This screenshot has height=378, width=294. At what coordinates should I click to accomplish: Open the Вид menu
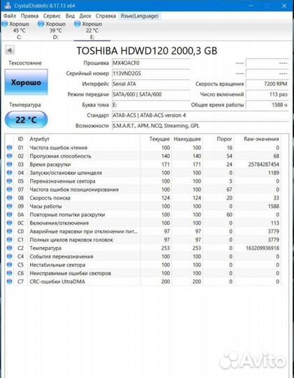click(x=70, y=16)
